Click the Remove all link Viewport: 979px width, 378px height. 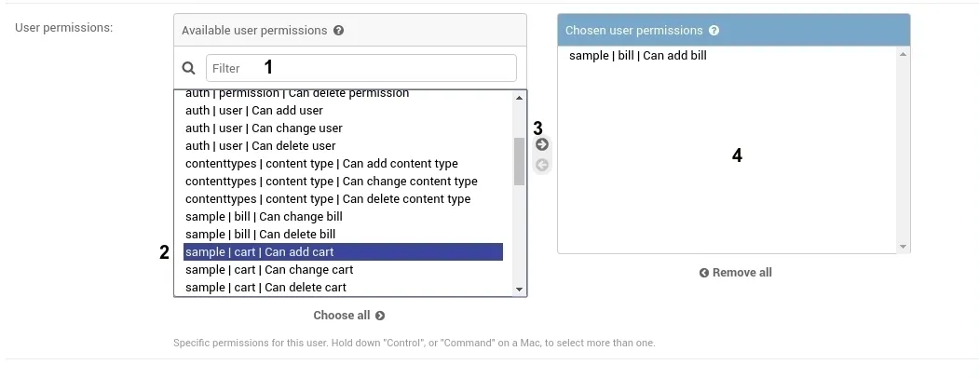coord(735,273)
